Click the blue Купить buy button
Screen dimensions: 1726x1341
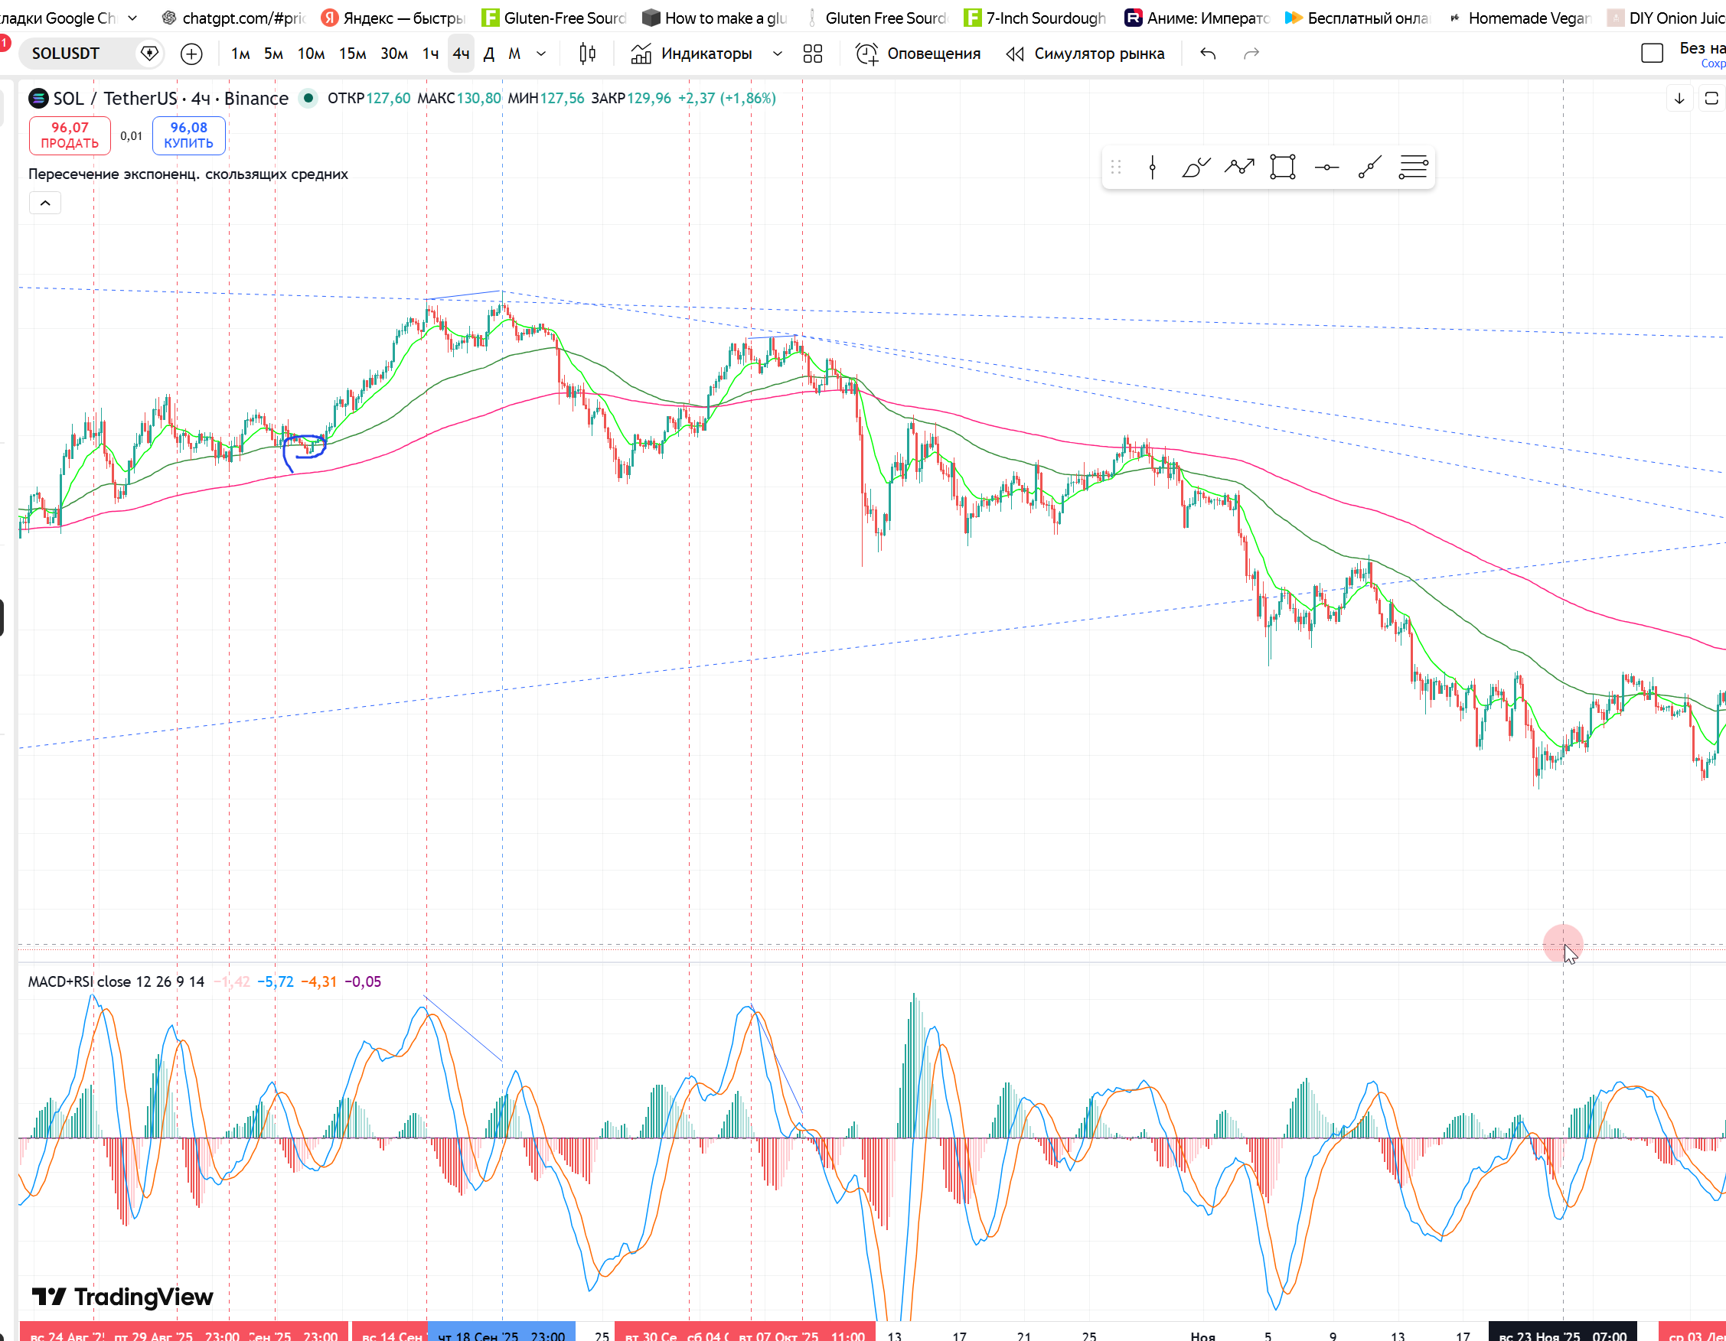[x=189, y=135]
